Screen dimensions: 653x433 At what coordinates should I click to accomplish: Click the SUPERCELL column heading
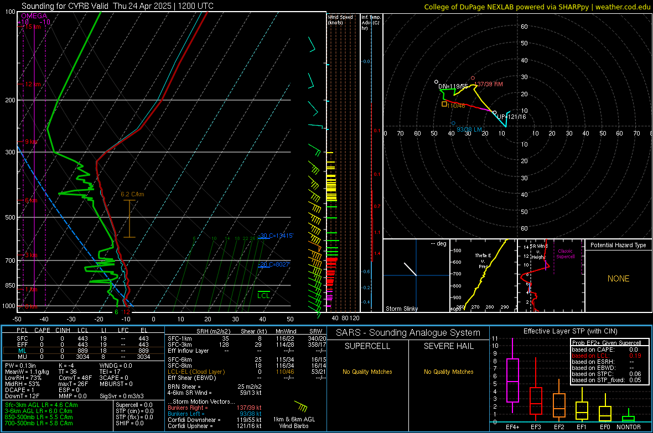point(367,346)
